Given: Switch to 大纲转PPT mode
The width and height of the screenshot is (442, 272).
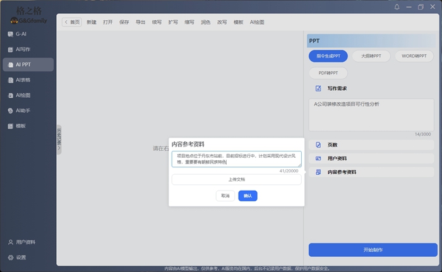Looking at the screenshot, I should point(371,56).
